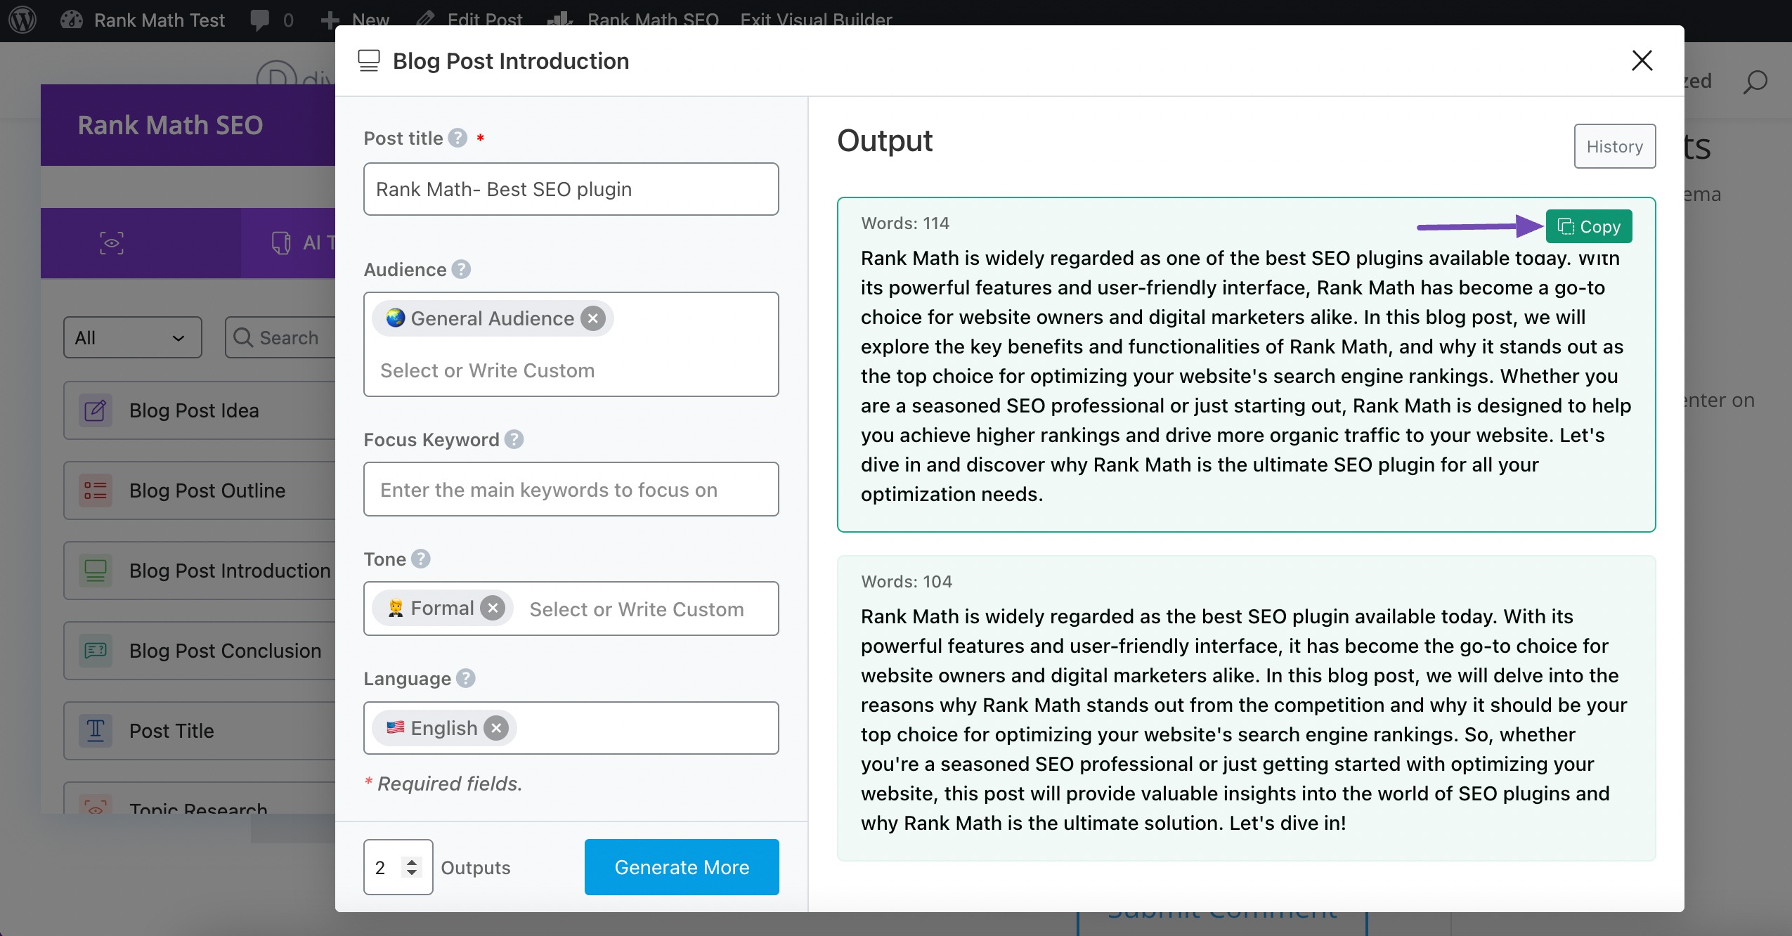This screenshot has height=936, width=1792.
Task: Open the Blog Post Idea tool
Action: [x=200, y=410]
